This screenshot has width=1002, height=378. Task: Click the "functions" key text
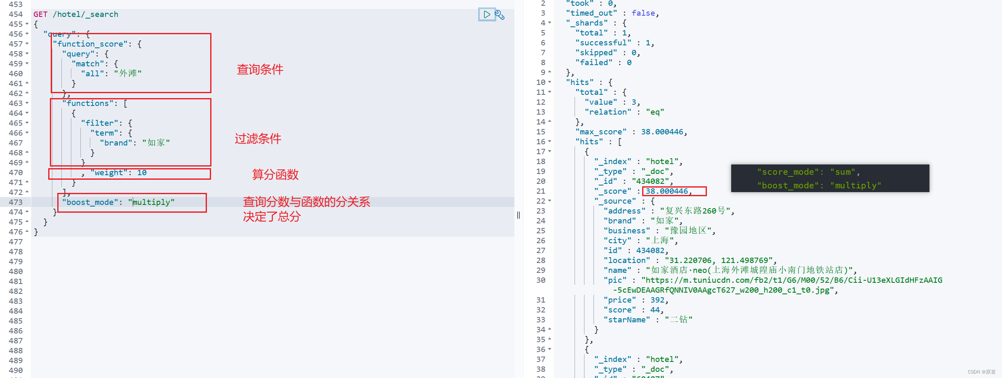click(x=88, y=103)
